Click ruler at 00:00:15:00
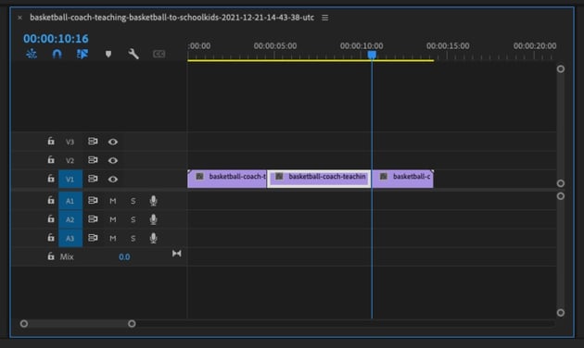This screenshot has width=584, height=348. pyautogui.click(x=448, y=46)
